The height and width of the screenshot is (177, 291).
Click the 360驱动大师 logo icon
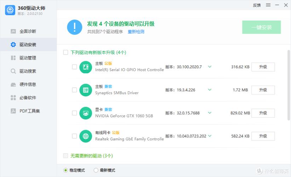[10, 10]
